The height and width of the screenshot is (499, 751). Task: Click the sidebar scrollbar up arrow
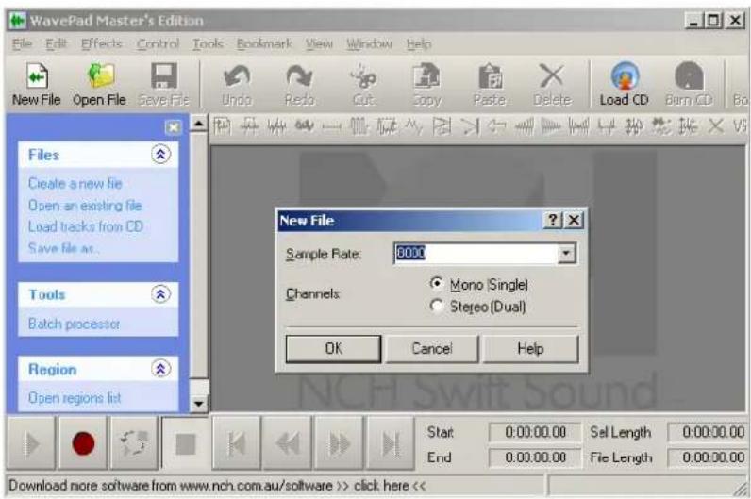(x=198, y=124)
